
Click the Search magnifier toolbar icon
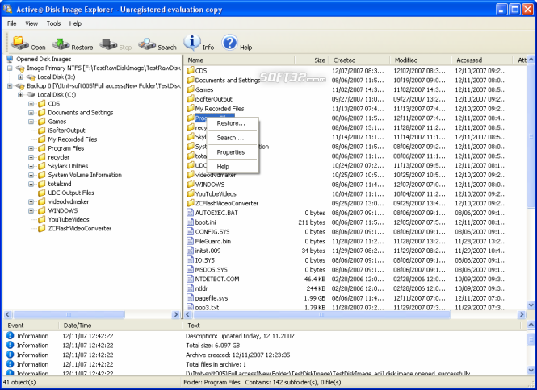(x=147, y=44)
